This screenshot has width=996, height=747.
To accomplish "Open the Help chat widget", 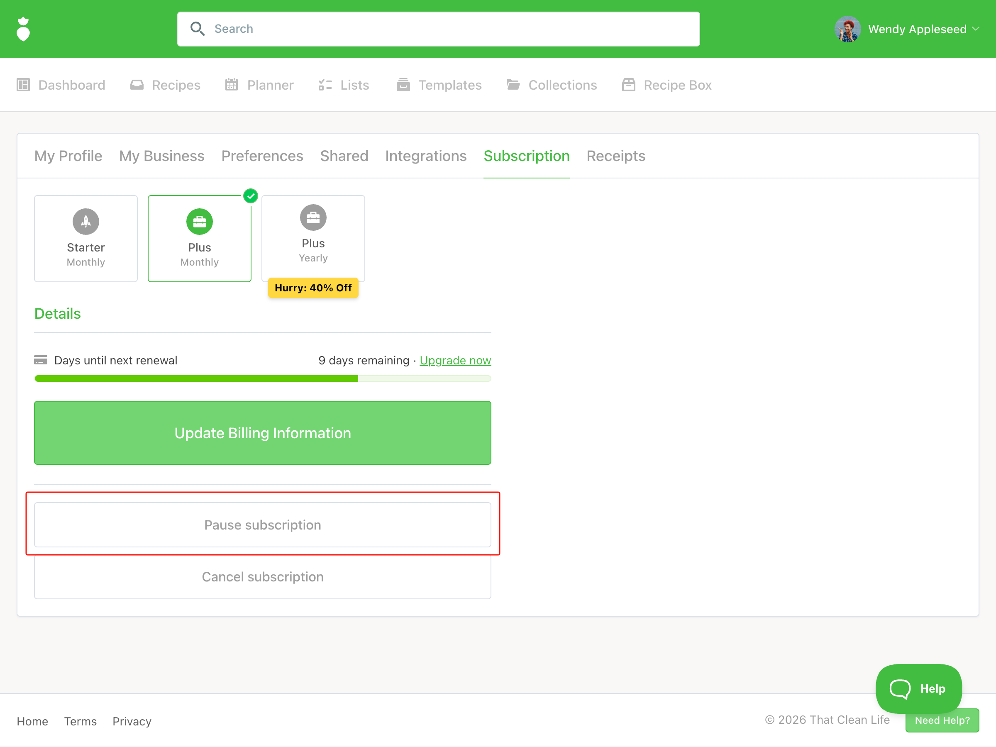I will (918, 688).
